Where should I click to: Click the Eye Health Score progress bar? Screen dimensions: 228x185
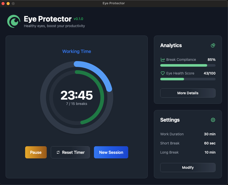tap(188, 79)
